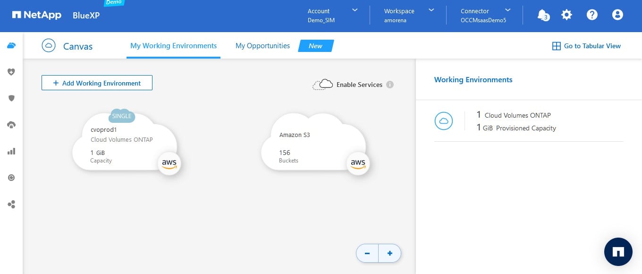
Task: Open the NetApp chat widget button
Action: click(618, 252)
